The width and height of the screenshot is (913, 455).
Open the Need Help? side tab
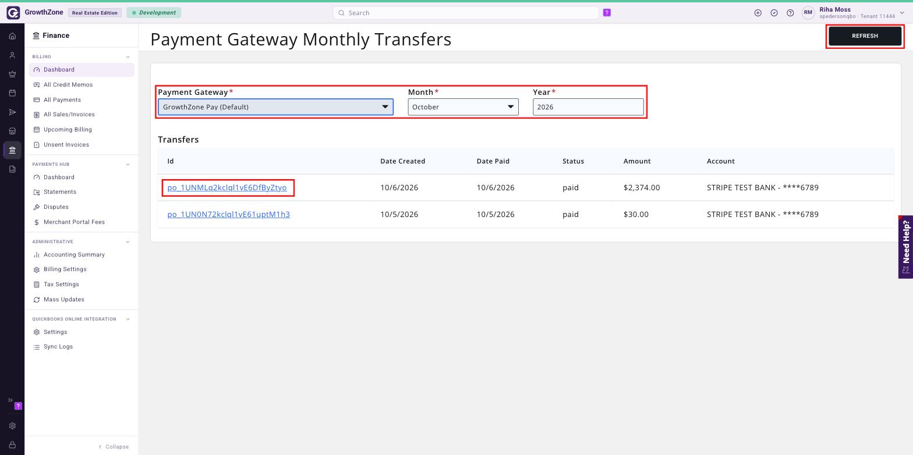905,247
